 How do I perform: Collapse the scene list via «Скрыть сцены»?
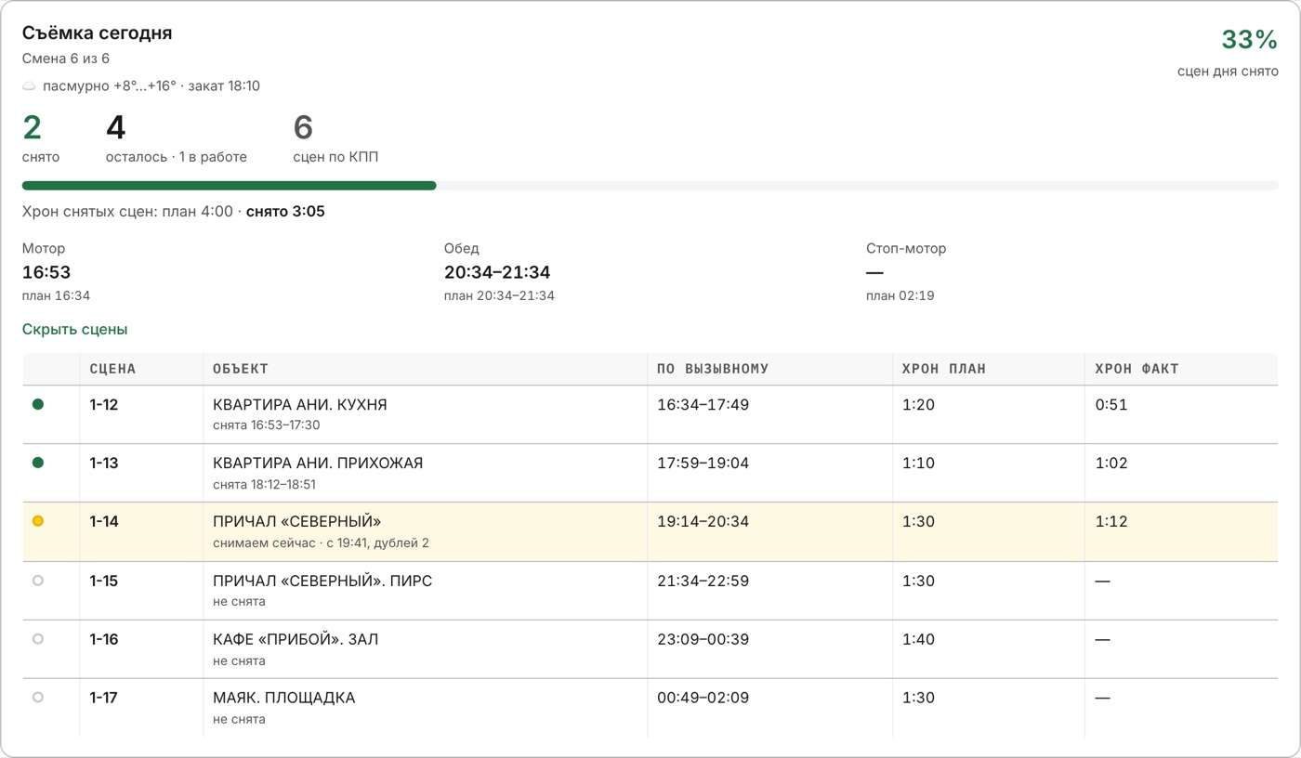pyautogui.click(x=74, y=330)
